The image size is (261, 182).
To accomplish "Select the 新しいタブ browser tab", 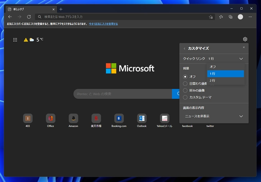I will (31, 9).
